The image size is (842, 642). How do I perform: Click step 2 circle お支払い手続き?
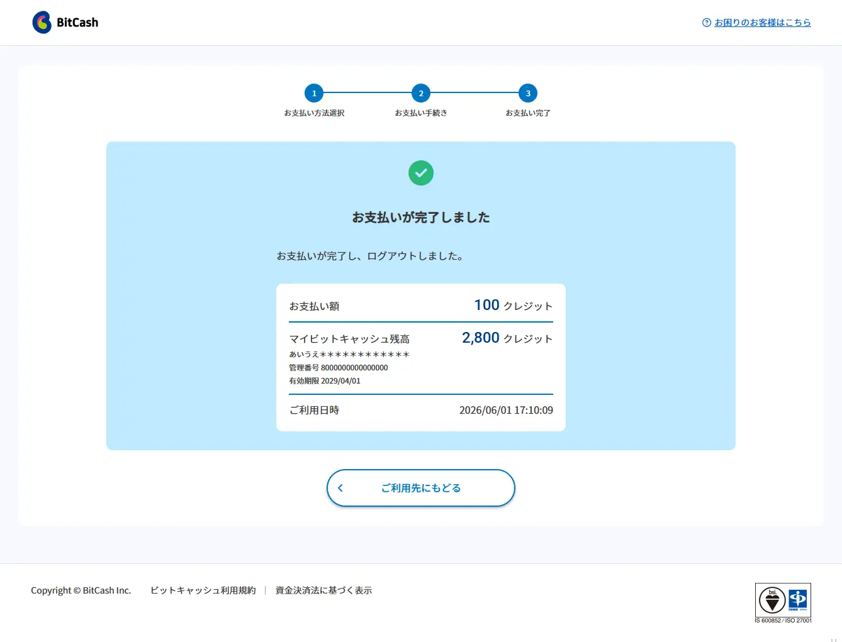tap(421, 93)
